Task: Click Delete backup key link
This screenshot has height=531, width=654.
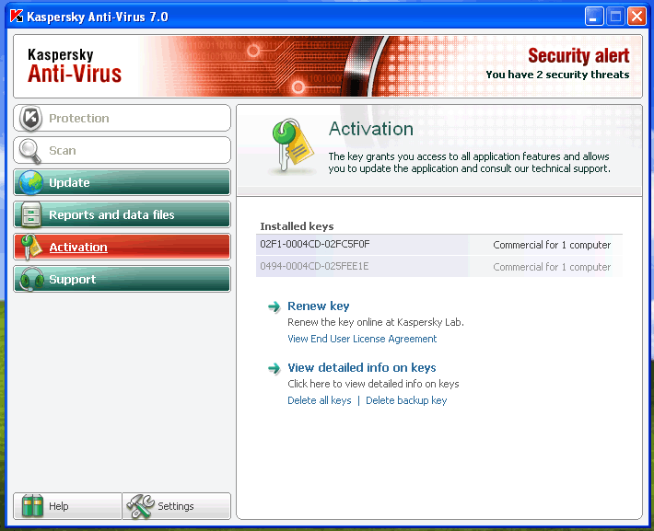Action: point(406,400)
